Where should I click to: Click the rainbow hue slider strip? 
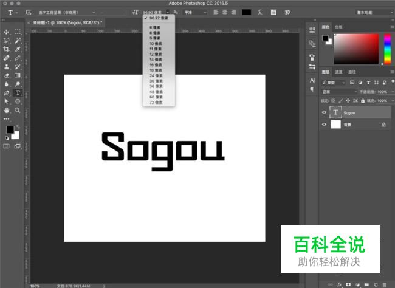(388, 49)
